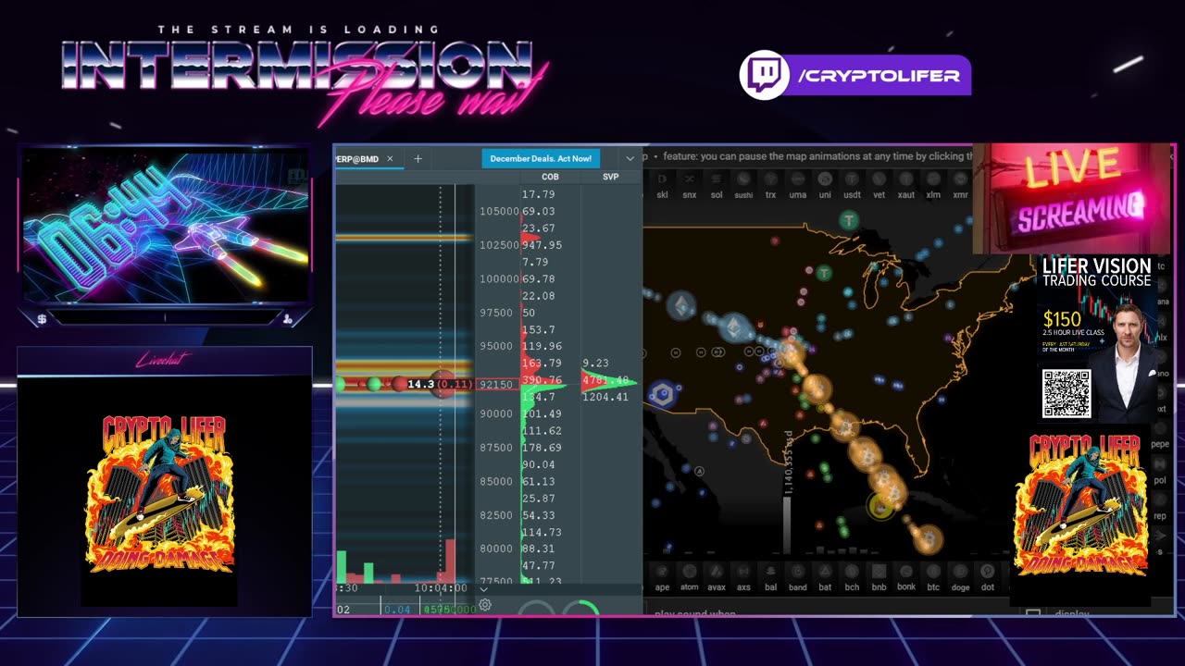Click the large Tether marker on map
The width and height of the screenshot is (1185, 666).
pyautogui.click(x=849, y=220)
